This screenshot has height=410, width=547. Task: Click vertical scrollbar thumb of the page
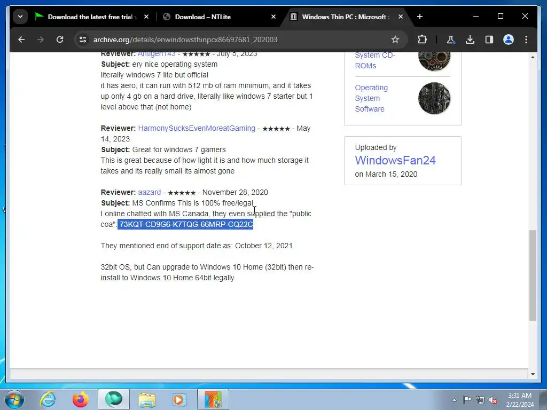[533, 275]
